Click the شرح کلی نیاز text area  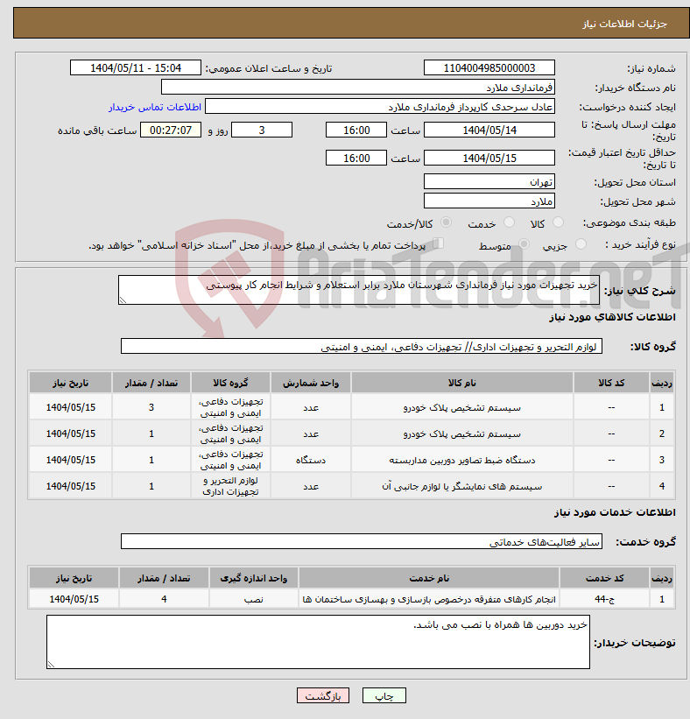(x=358, y=290)
